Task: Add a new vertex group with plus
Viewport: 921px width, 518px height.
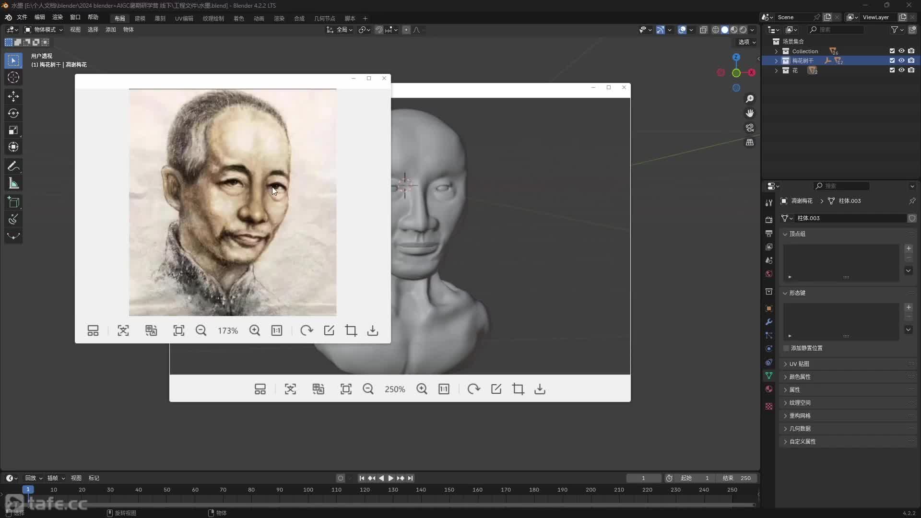Action: (x=909, y=248)
